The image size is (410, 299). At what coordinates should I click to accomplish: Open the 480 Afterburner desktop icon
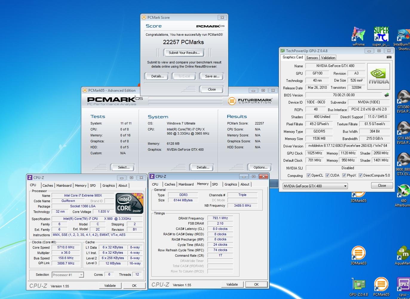coord(403,196)
